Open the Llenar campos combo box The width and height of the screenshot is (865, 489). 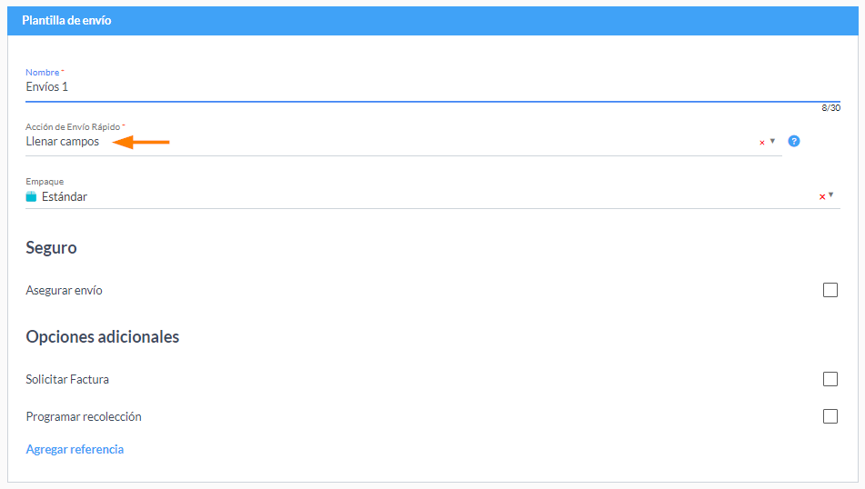[403, 142]
